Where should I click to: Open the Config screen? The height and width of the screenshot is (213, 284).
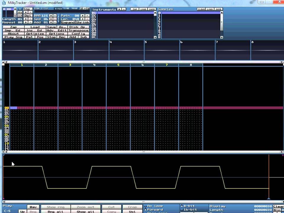tap(78, 34)
